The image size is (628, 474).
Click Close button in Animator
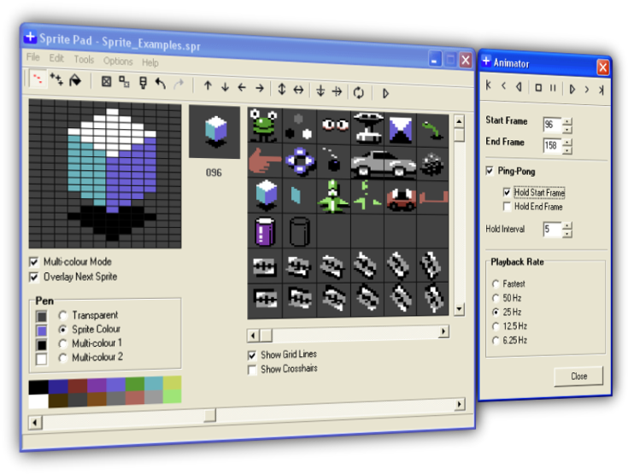coord(578,377)
